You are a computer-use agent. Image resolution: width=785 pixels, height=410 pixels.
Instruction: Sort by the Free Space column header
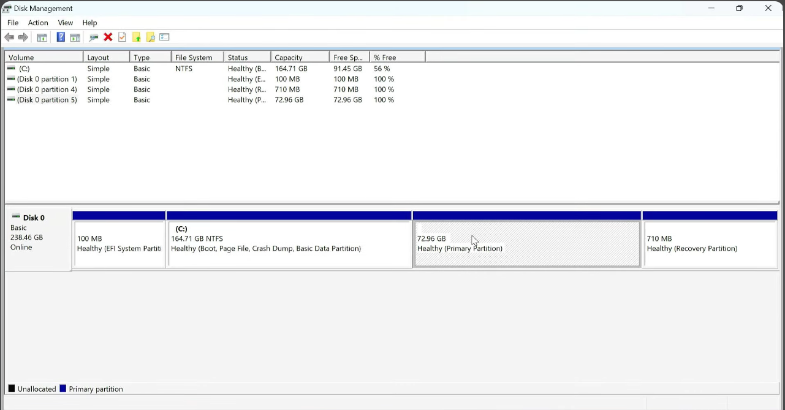tap(350, 58)
